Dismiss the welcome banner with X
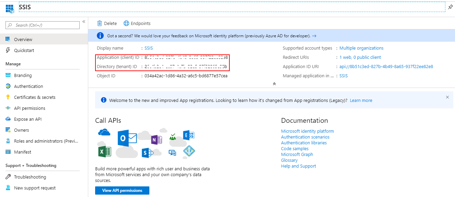The height and width of the screenshot is (197, 455). [447, 97]
